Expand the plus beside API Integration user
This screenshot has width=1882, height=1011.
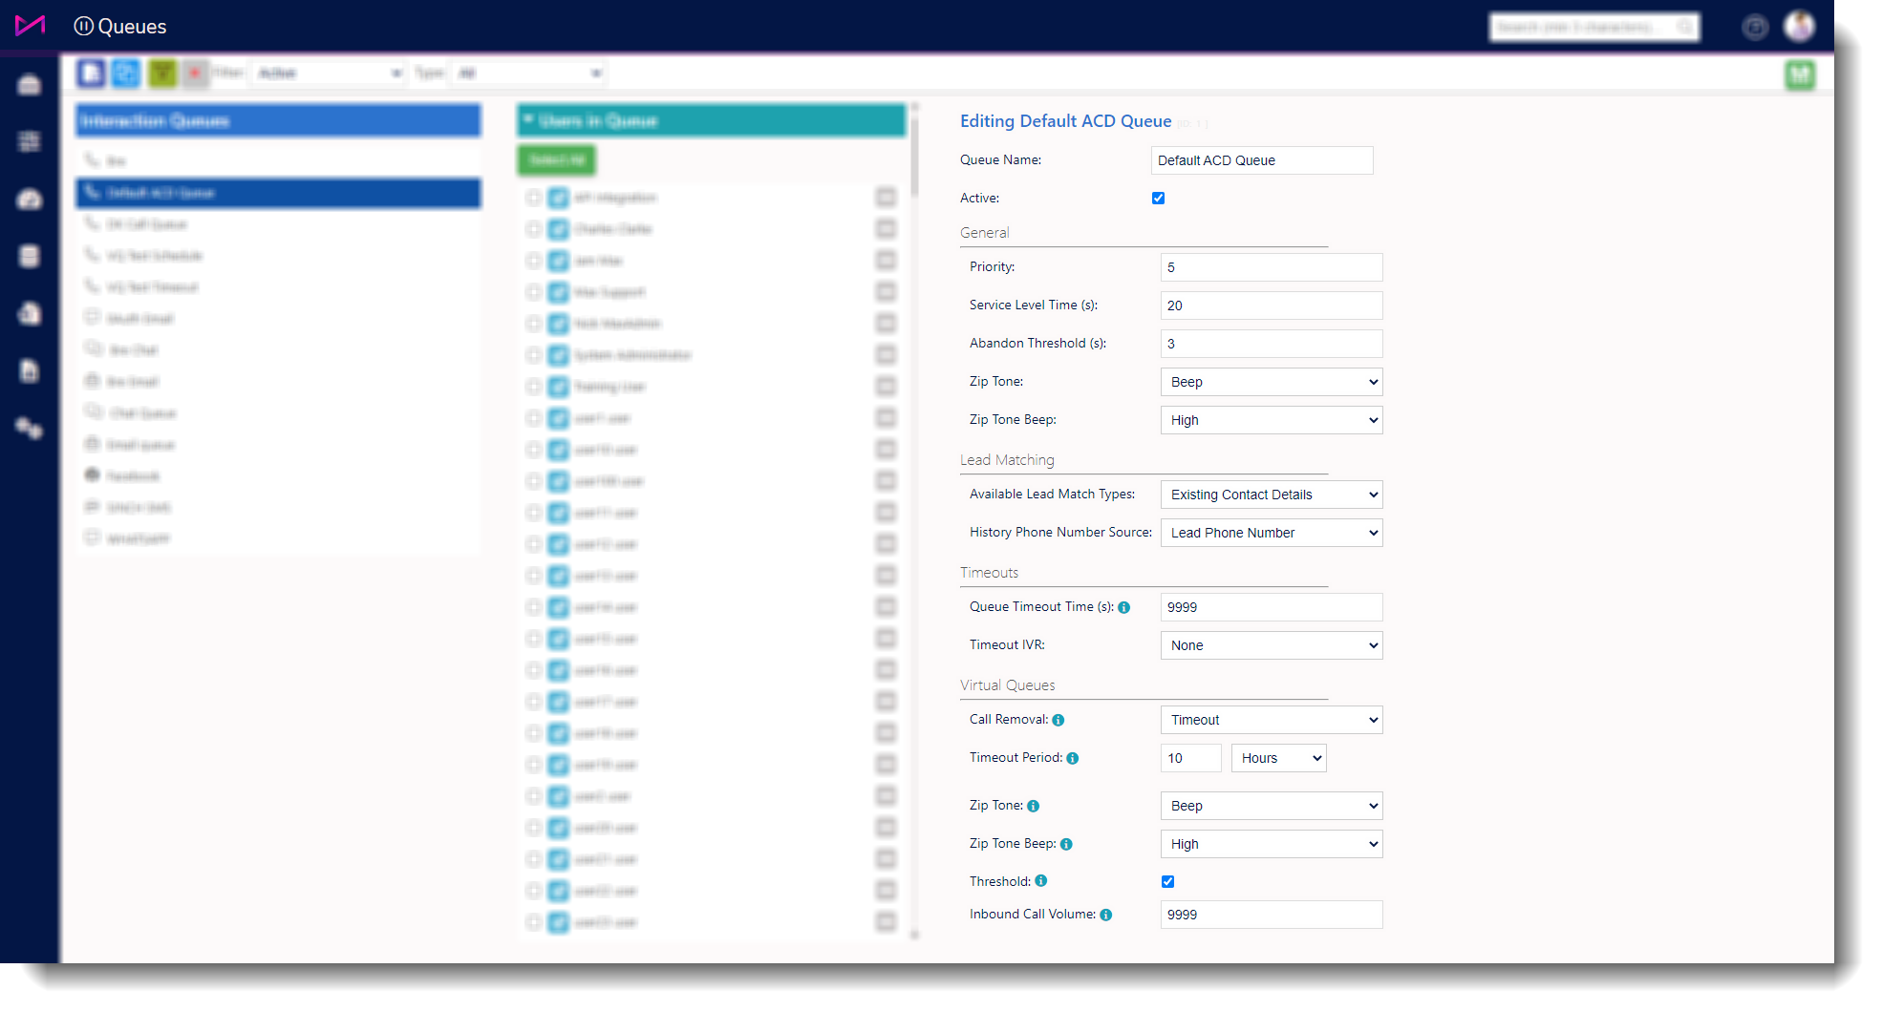pyautogui.click(x=533, y=198)
